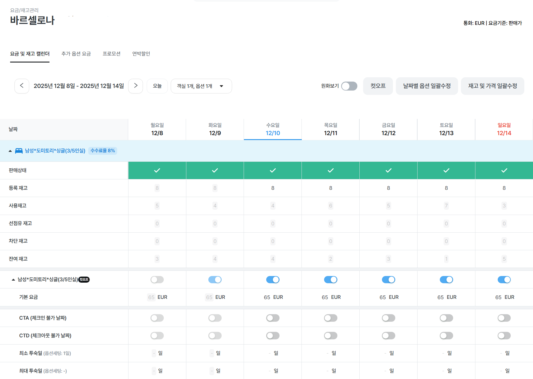
Task: Disable the option toggle for 12/11
Action: pyautogui.click(x=330, y=280)
